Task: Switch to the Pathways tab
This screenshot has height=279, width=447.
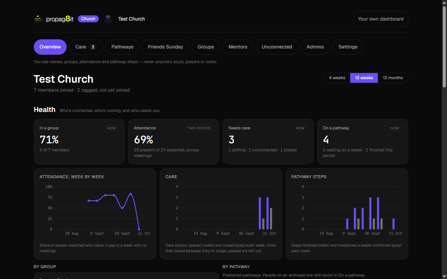Action: click(122, 47)
